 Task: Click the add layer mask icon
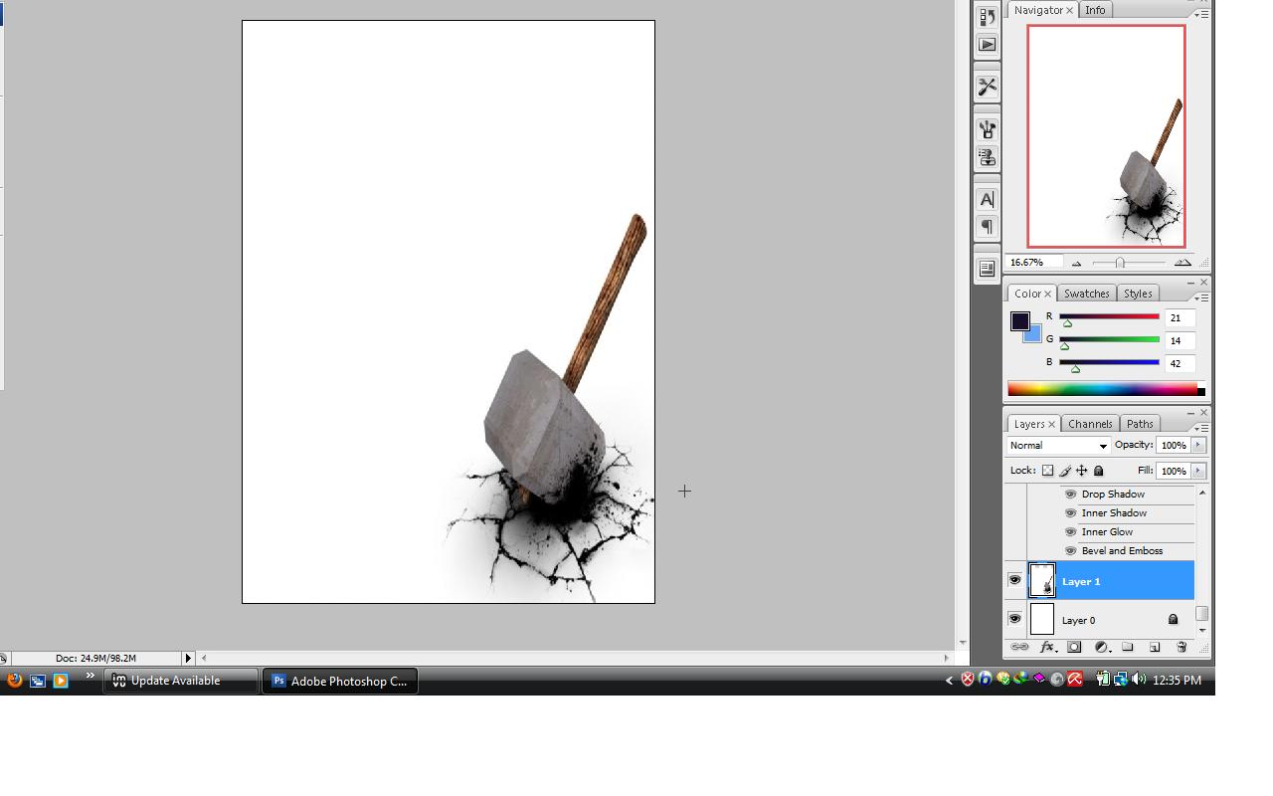pyautogui.click(x=1074, y=647)
